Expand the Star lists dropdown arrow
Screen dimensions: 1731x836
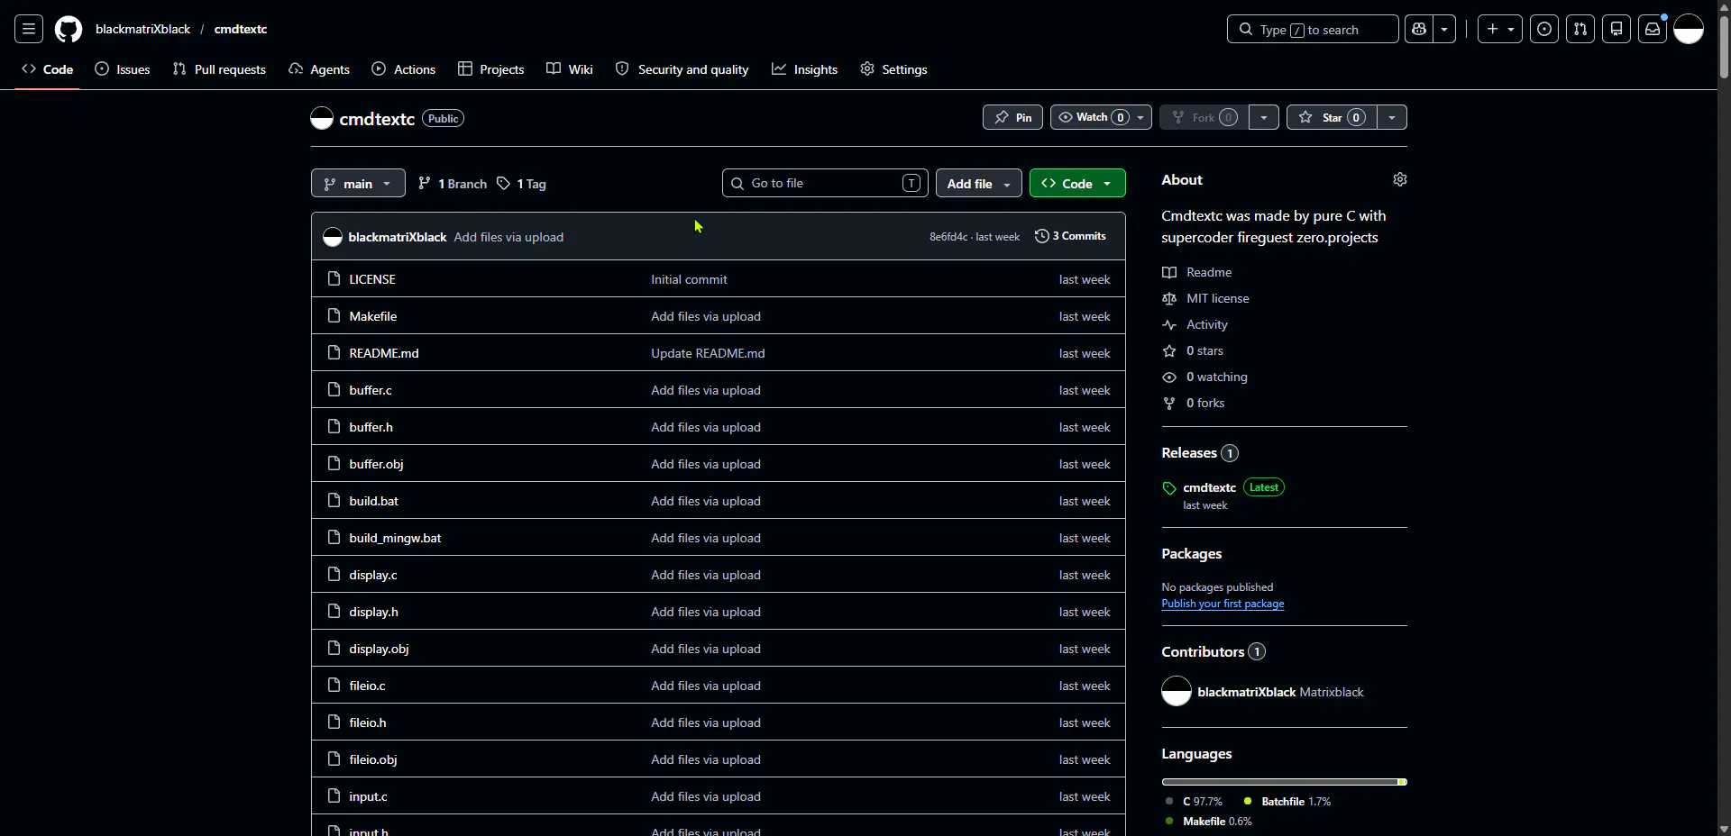(x=1392, y=117)
